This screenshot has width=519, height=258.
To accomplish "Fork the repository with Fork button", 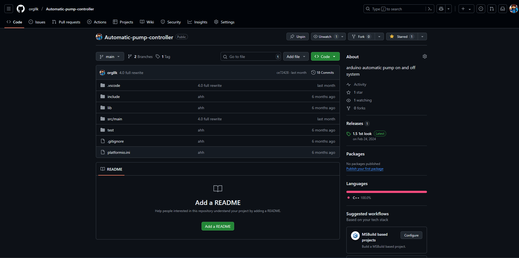I will click(361, 36).
